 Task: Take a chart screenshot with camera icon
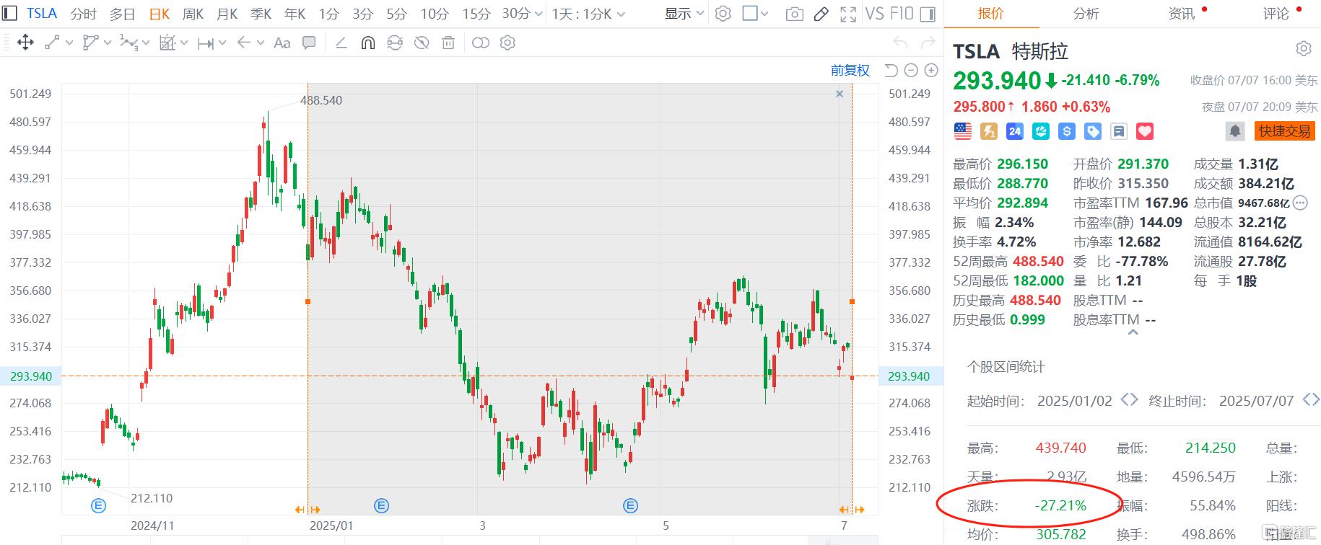click(x=794, y=14)
